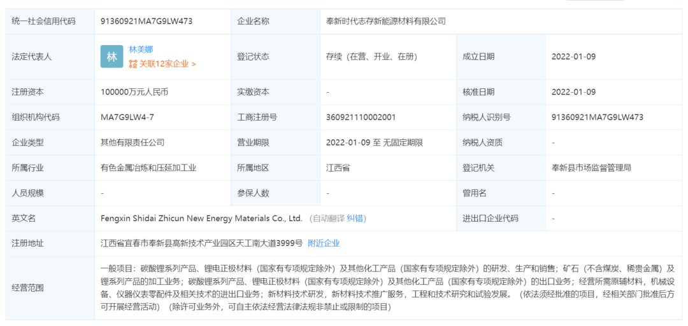This screenshot has height=326, width=688.
Task: Select registered address 江西省宜春市奉新县高新技术产业园区天工南大道3999号
Action: pyautogui.click(x=201, y=243)
